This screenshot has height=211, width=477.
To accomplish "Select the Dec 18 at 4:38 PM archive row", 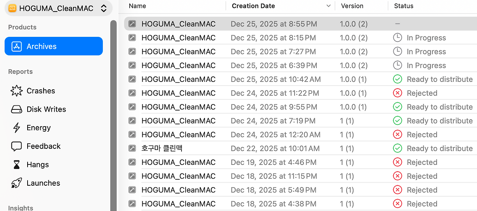I will pyautogui.click(x=300, y=204).
